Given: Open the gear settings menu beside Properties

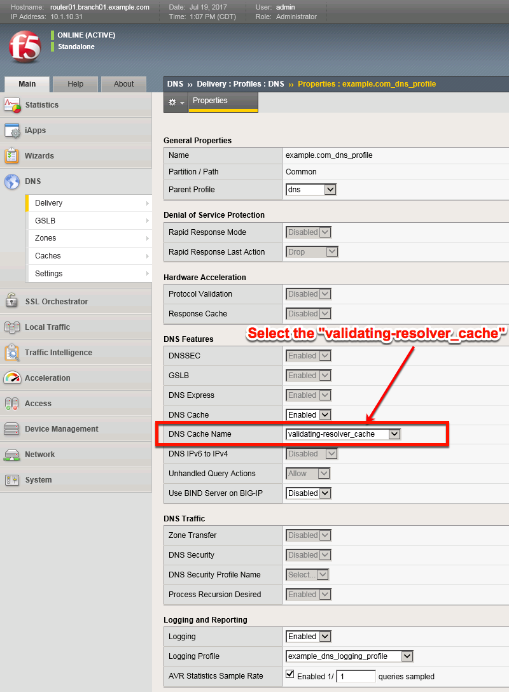Looking at the screenshot, I should click(176, 102).
